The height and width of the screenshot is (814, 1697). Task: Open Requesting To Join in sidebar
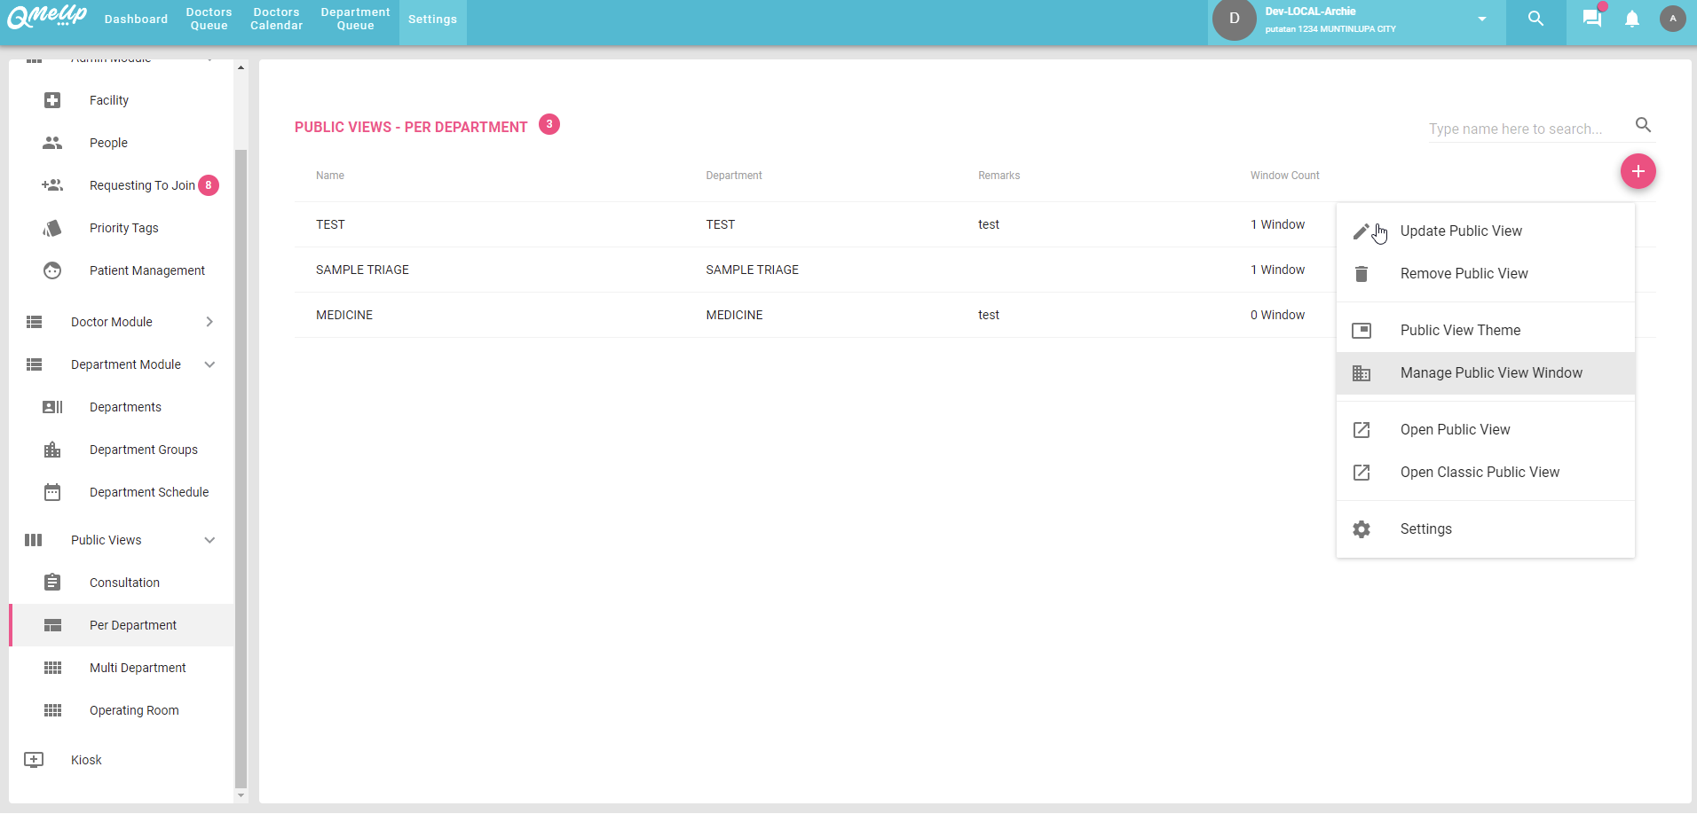[142, 185]
